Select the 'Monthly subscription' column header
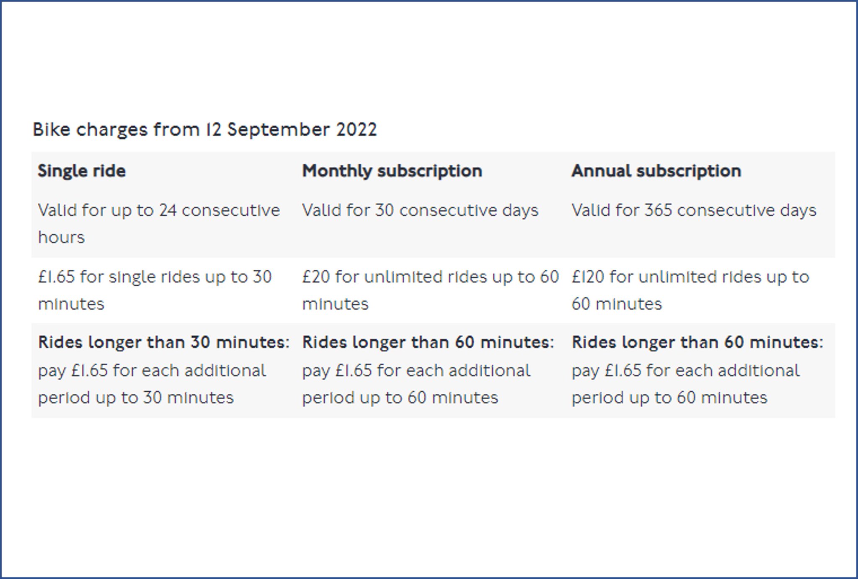Image resolution: width=858 pixels, height=579 pixels. (392, 171)
